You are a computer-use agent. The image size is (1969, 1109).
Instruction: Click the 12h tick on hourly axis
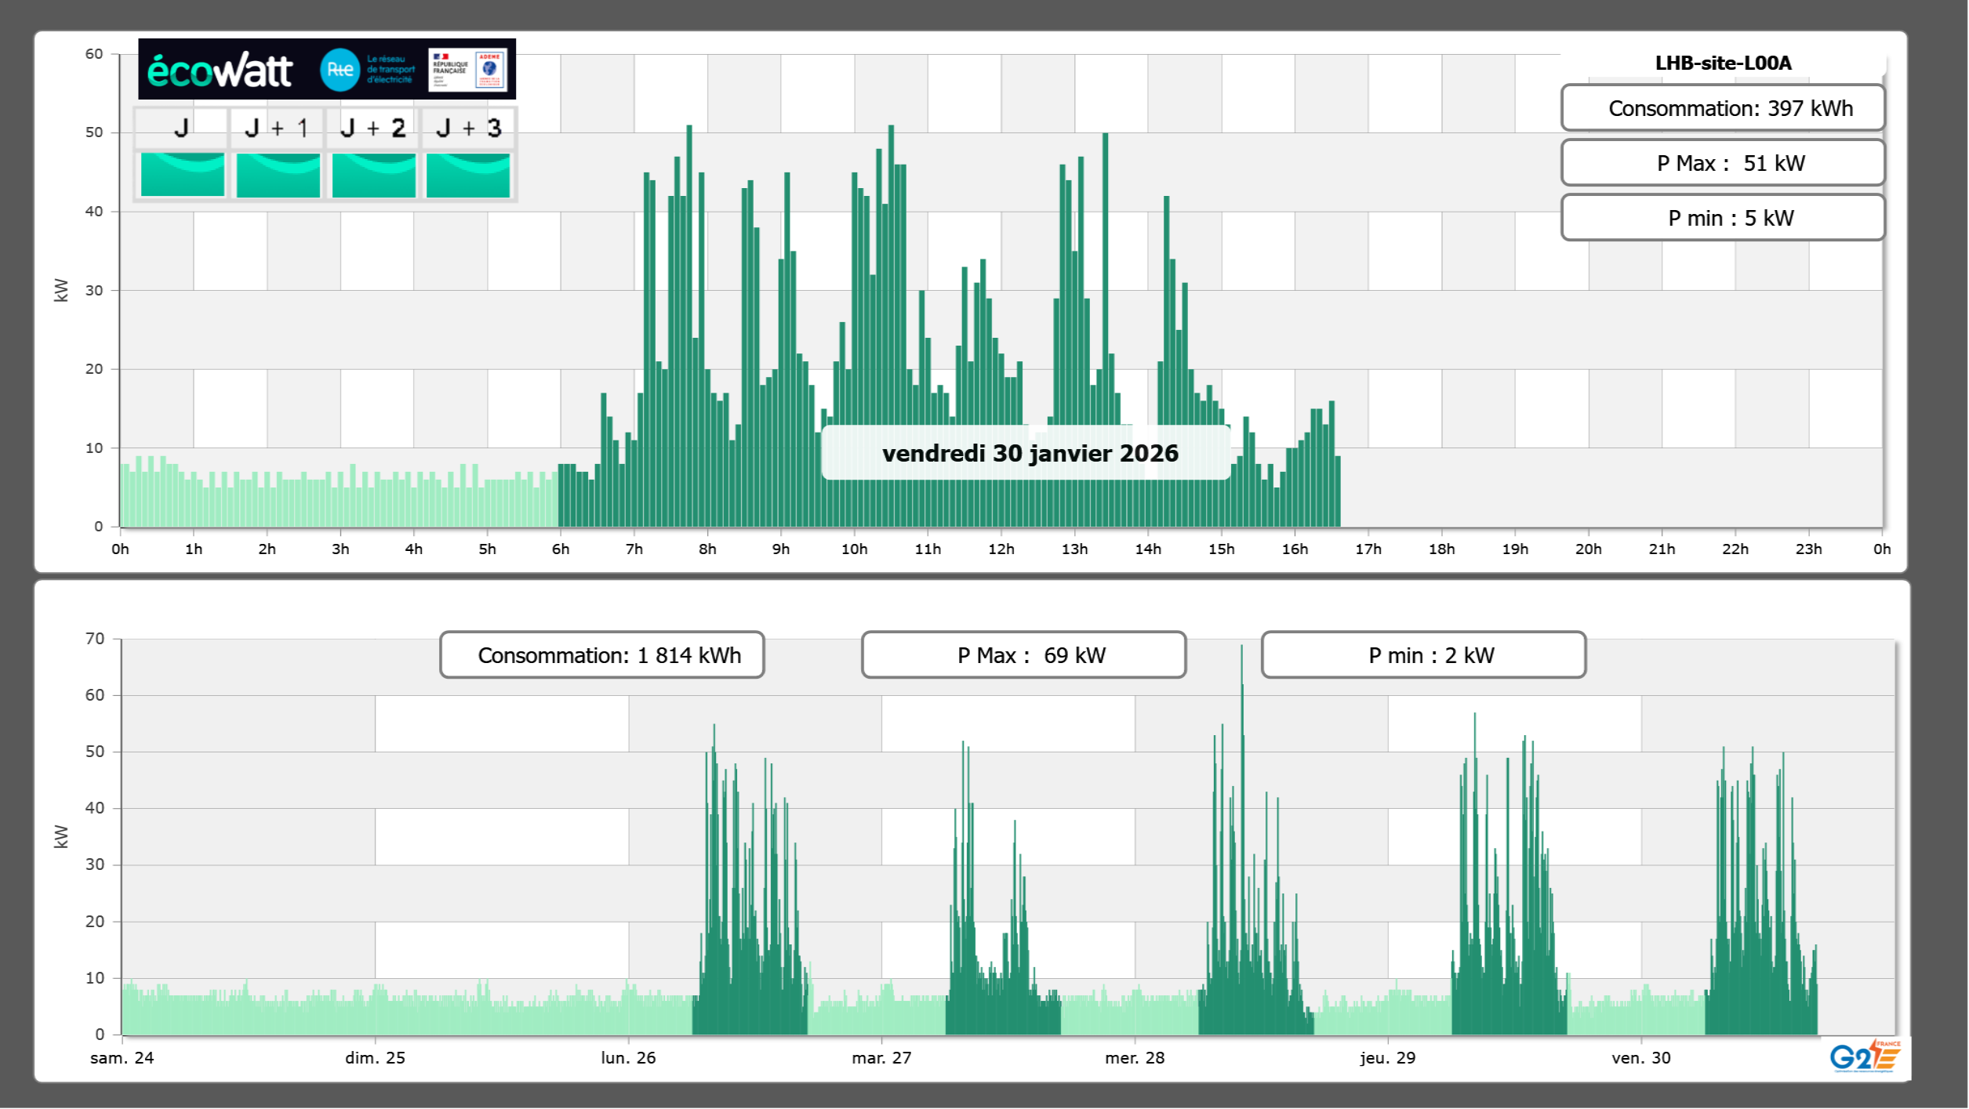coord(1001,549)
